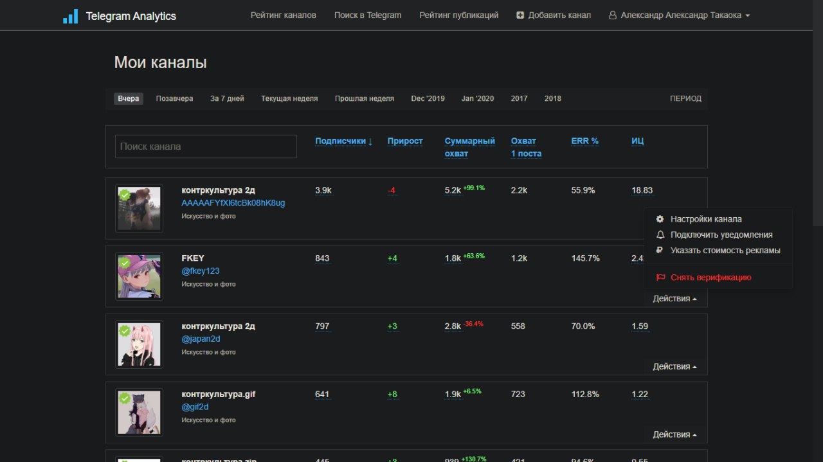Click growth value +8 in @gif2d row

(x=392, y=395)
